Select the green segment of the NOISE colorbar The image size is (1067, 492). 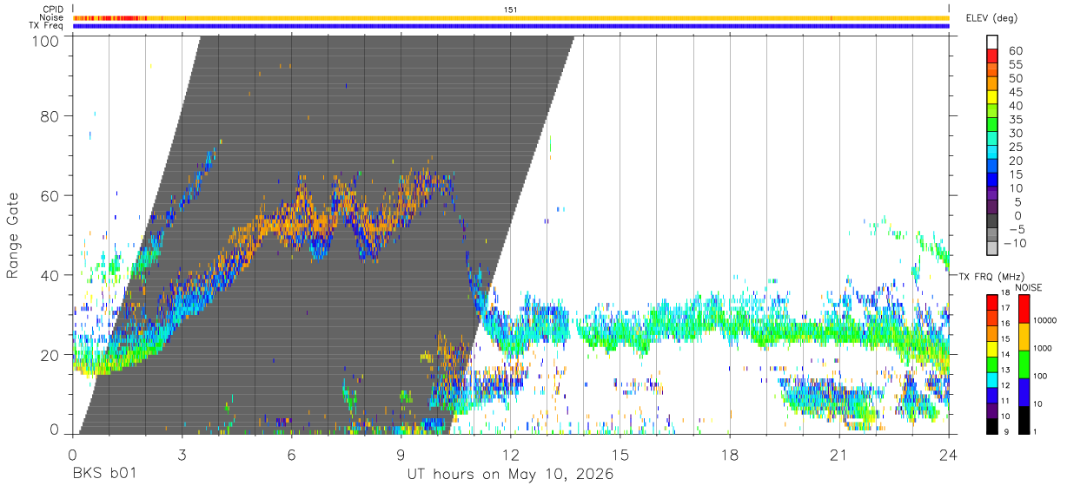[1025, 364]
